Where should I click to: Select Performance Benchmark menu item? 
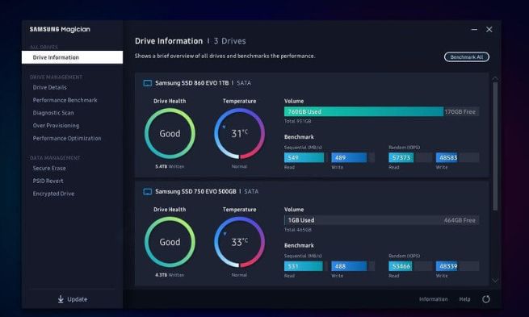(65, 100)
